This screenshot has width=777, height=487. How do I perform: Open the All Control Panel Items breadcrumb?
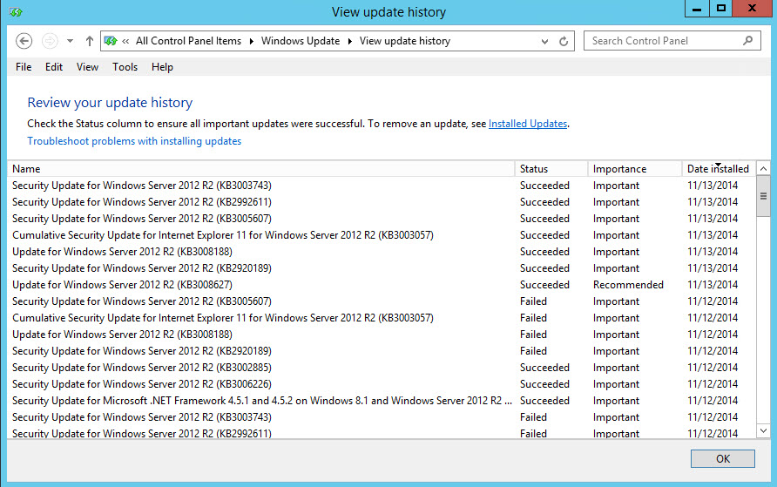point(188,41)
